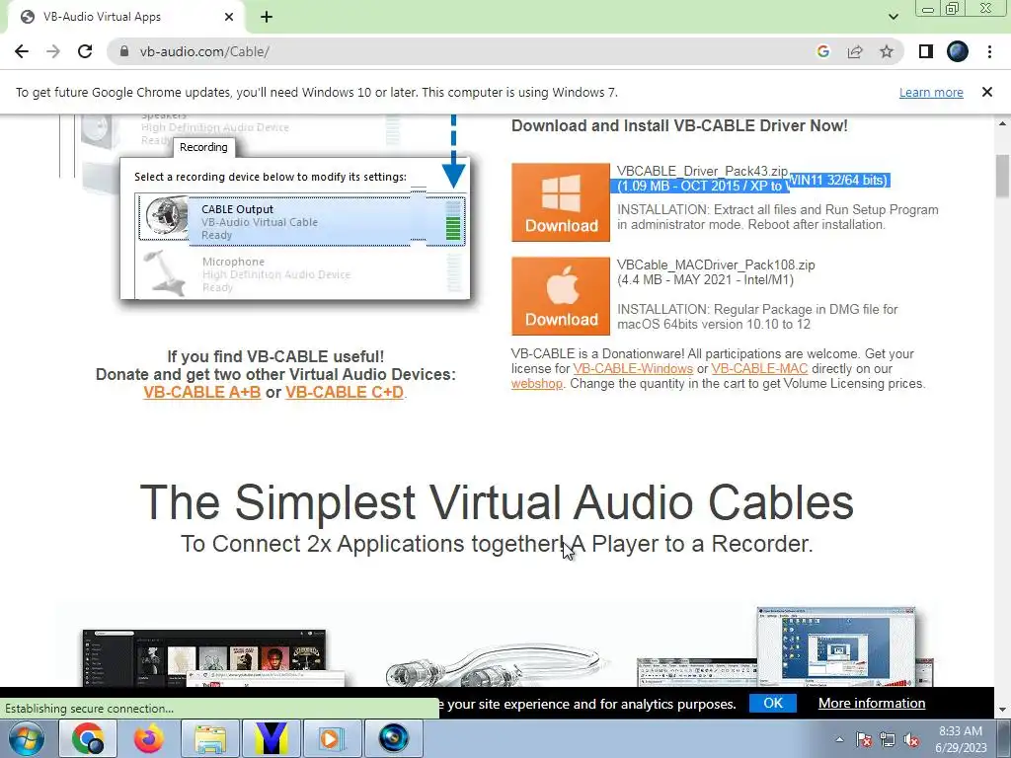Open the Learn more link
The height and width of the screenshot is (758, 1011).
[931, 92]
